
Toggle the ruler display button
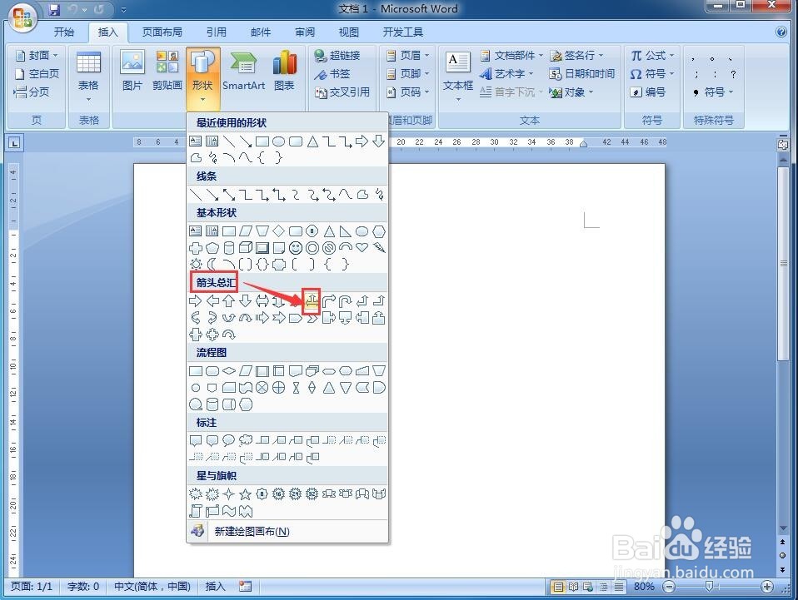tap(783, 145)
